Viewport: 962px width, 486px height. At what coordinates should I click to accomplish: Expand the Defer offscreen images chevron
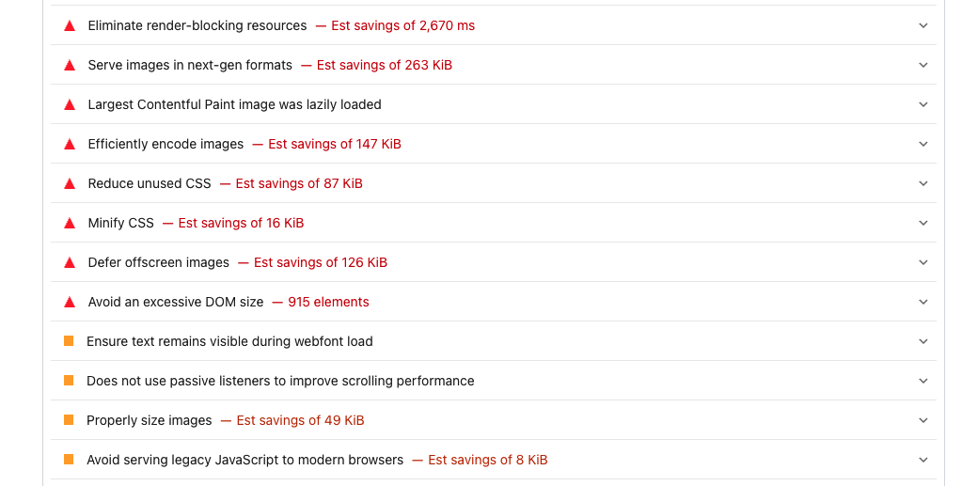(923, 262)
